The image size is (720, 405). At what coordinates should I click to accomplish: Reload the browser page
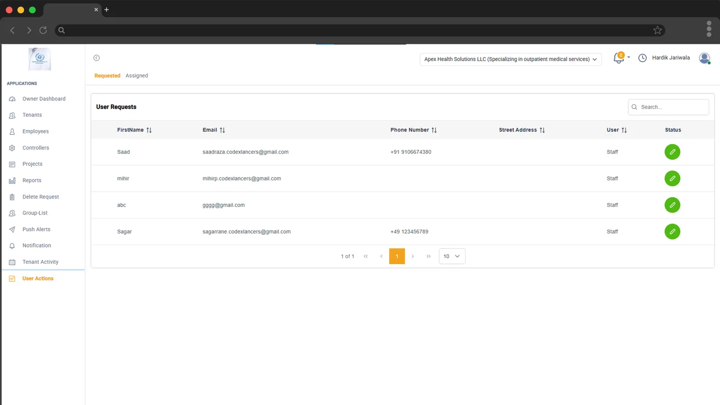pos(43,30)
